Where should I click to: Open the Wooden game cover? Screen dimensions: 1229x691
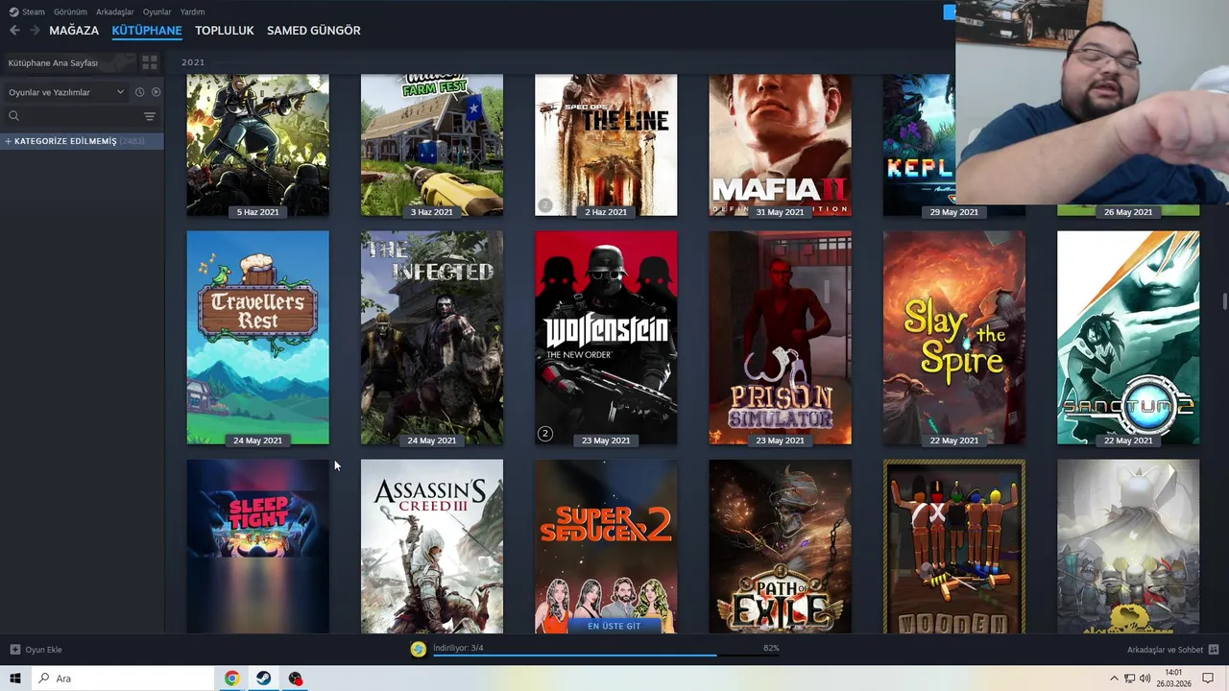click(x=953, y=546)
